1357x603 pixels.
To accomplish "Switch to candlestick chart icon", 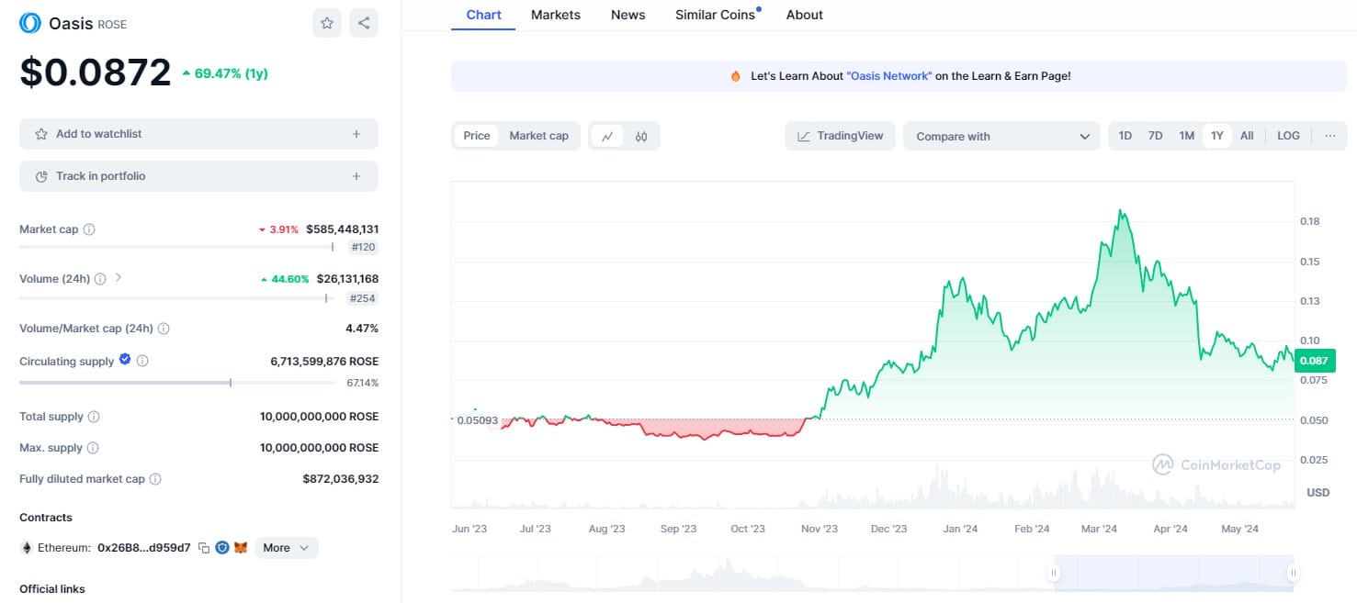I will click(641, 136).
